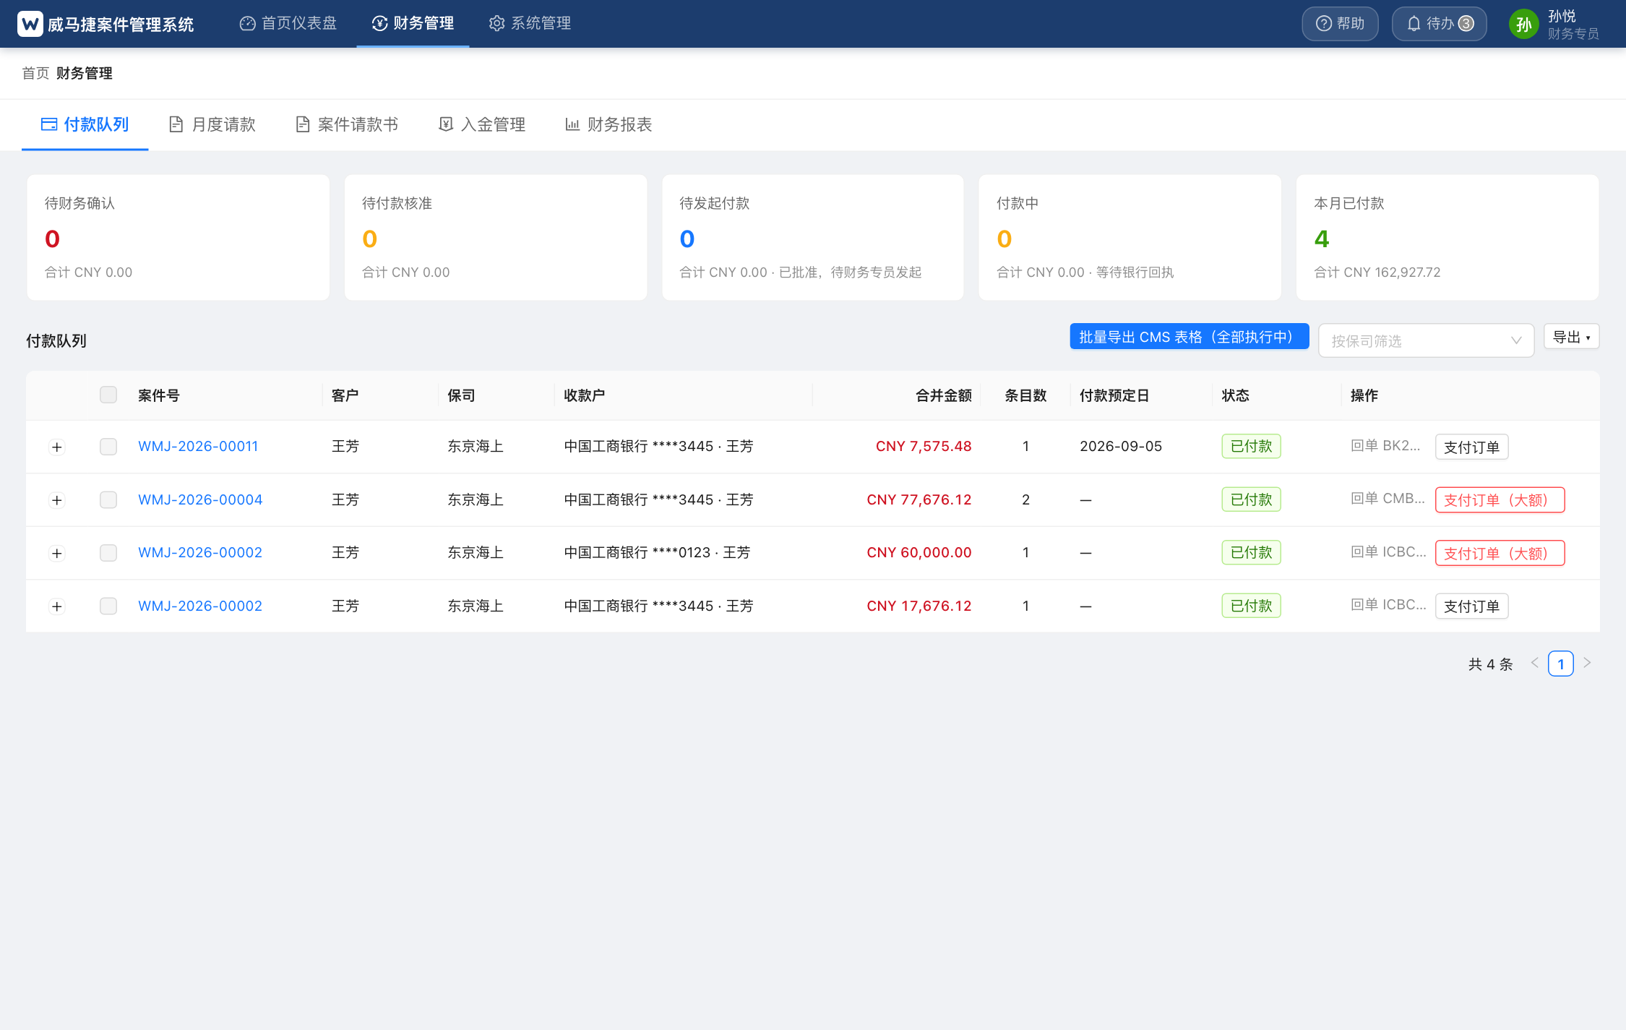Expand the CNY 60,000.00 row plus icon
The width and height of the screenshot is (1626, 1030).
[x=57, y=554]
